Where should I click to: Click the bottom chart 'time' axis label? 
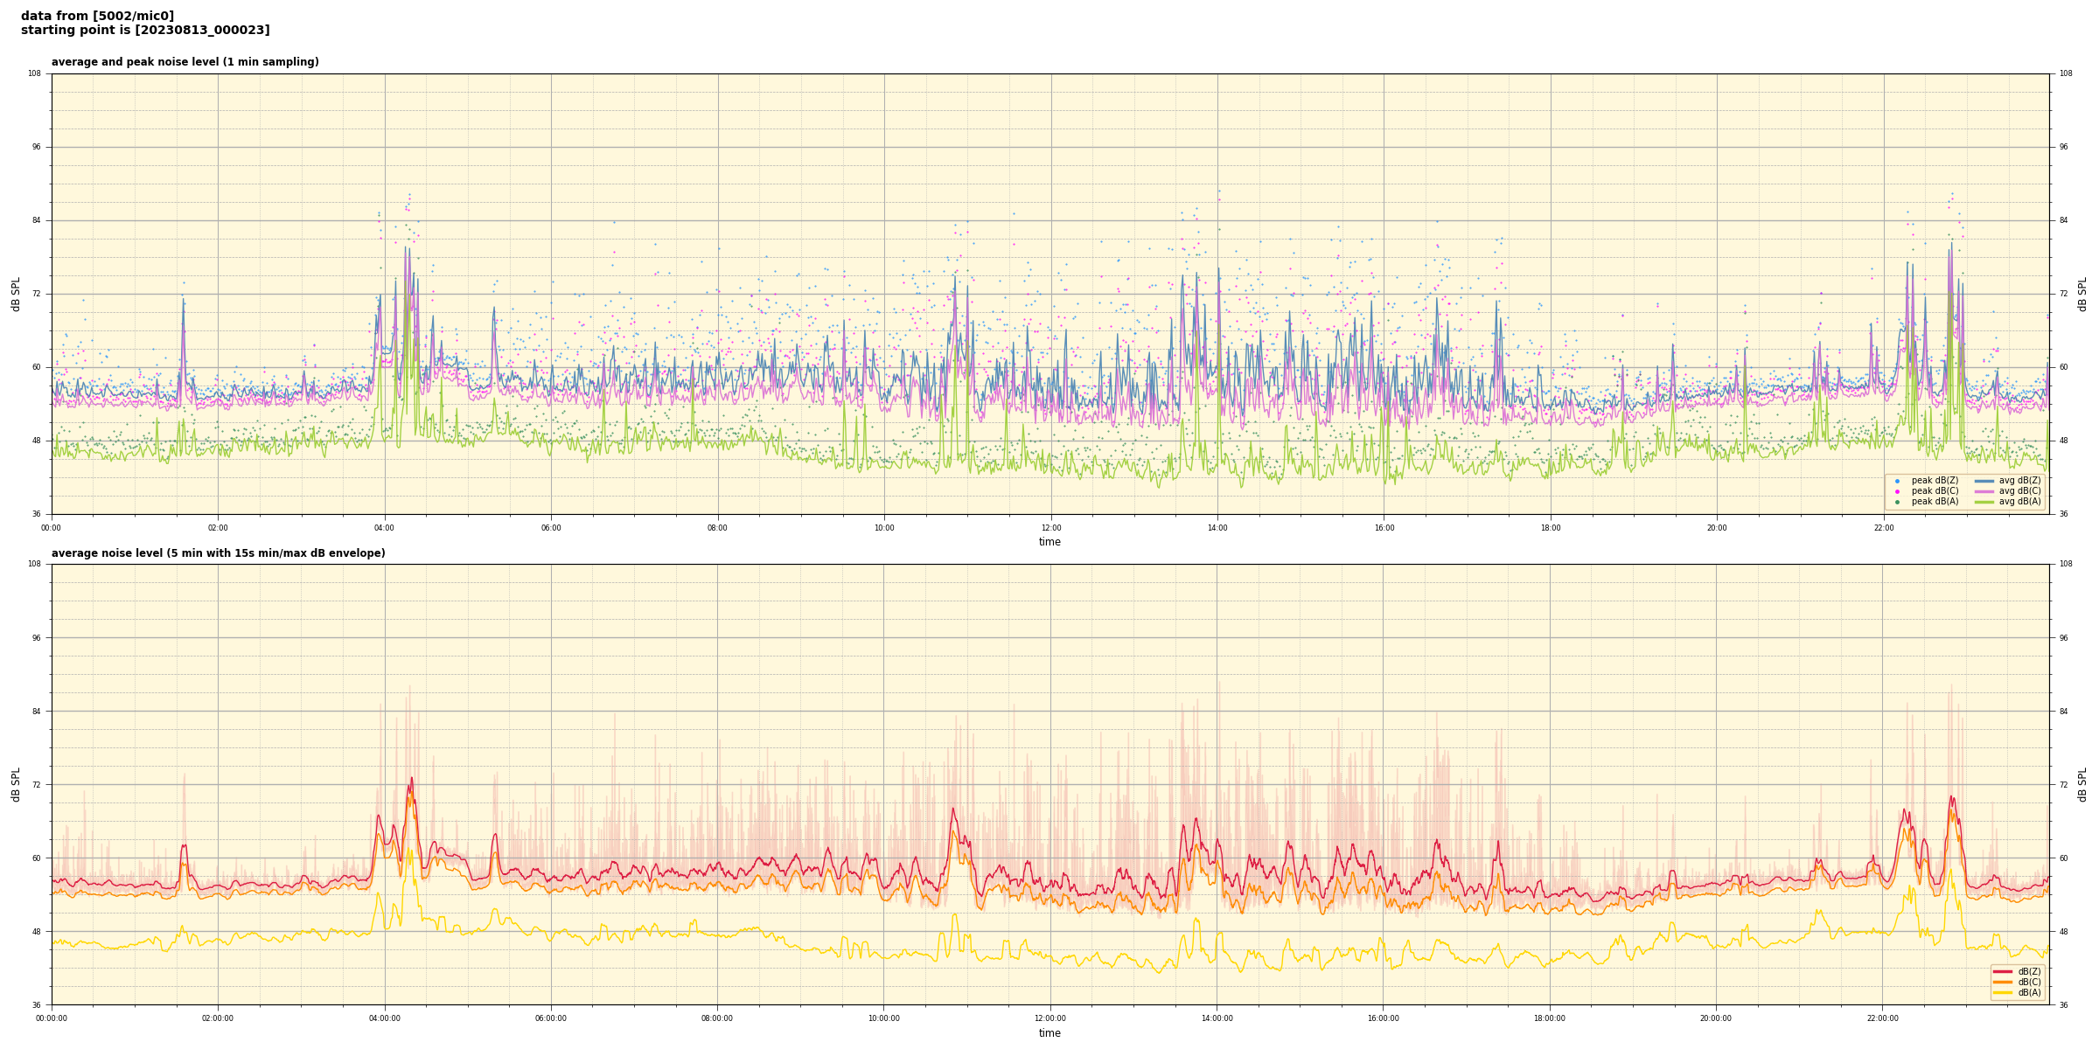1049,1033
